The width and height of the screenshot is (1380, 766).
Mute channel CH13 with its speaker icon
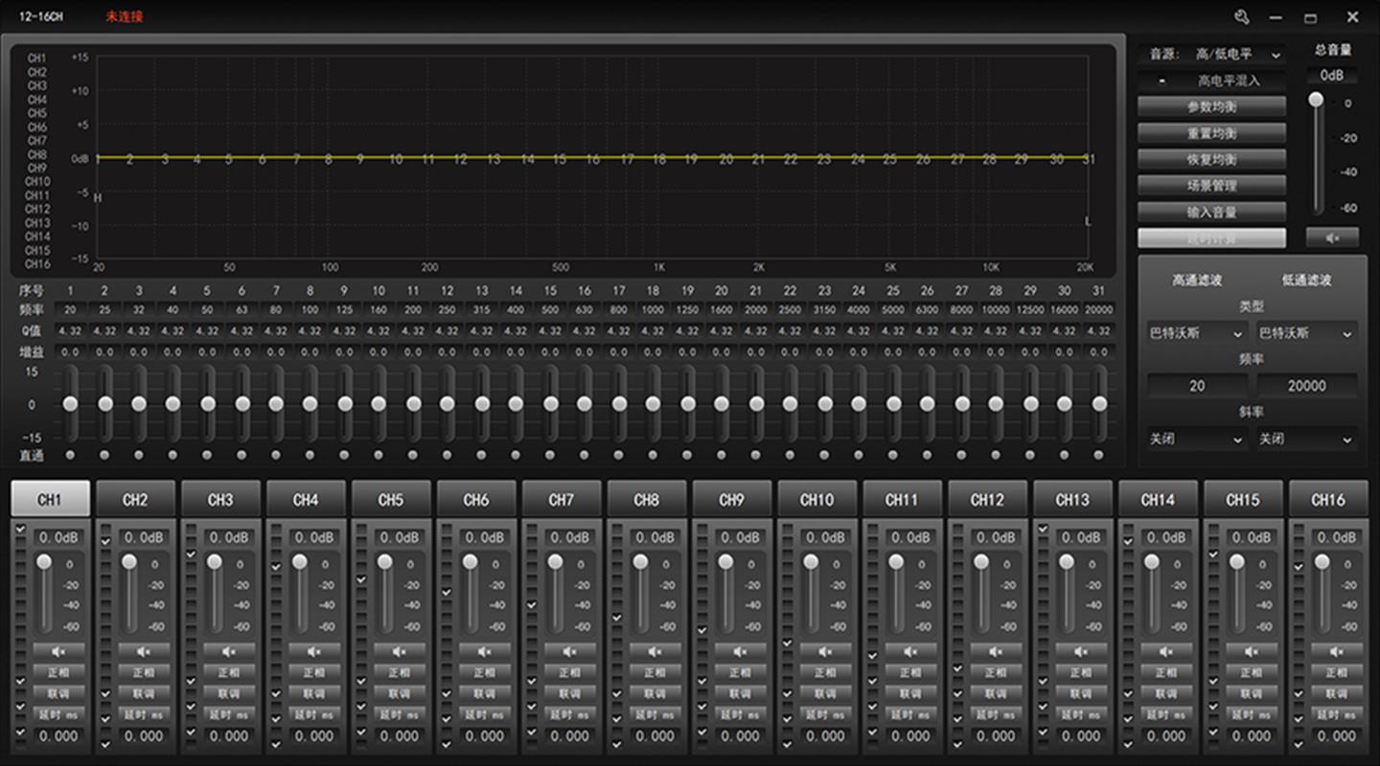click(1081, 651)
